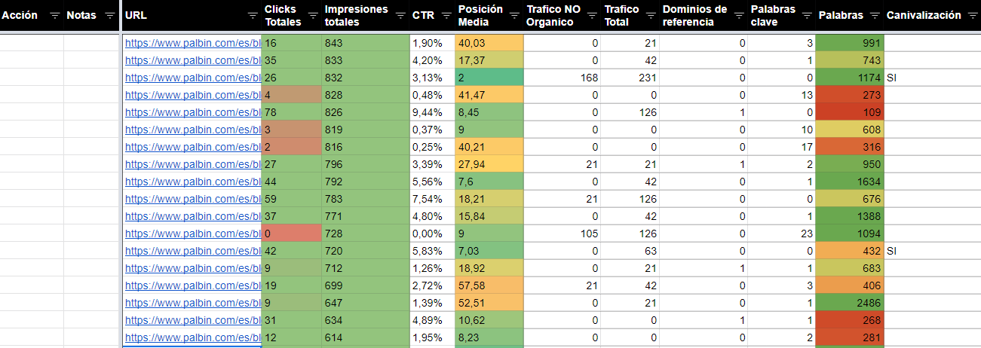Open the filter icon on Notas column
981x348 pixels.
pos(110,16)
